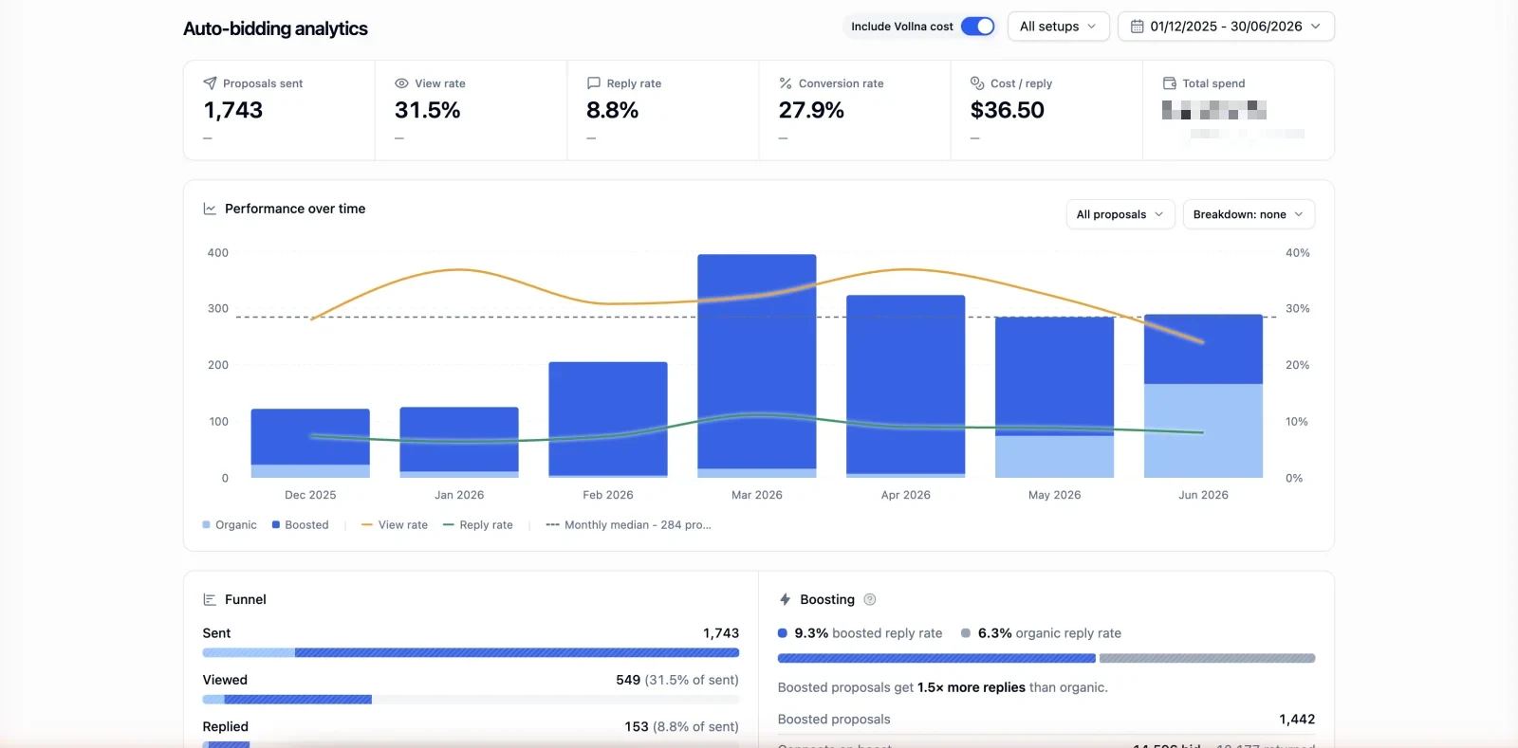The height and width of the screenshot is (748, 1518).
Task: Open the All setups dropdown
Action: tap(1058, 27)
